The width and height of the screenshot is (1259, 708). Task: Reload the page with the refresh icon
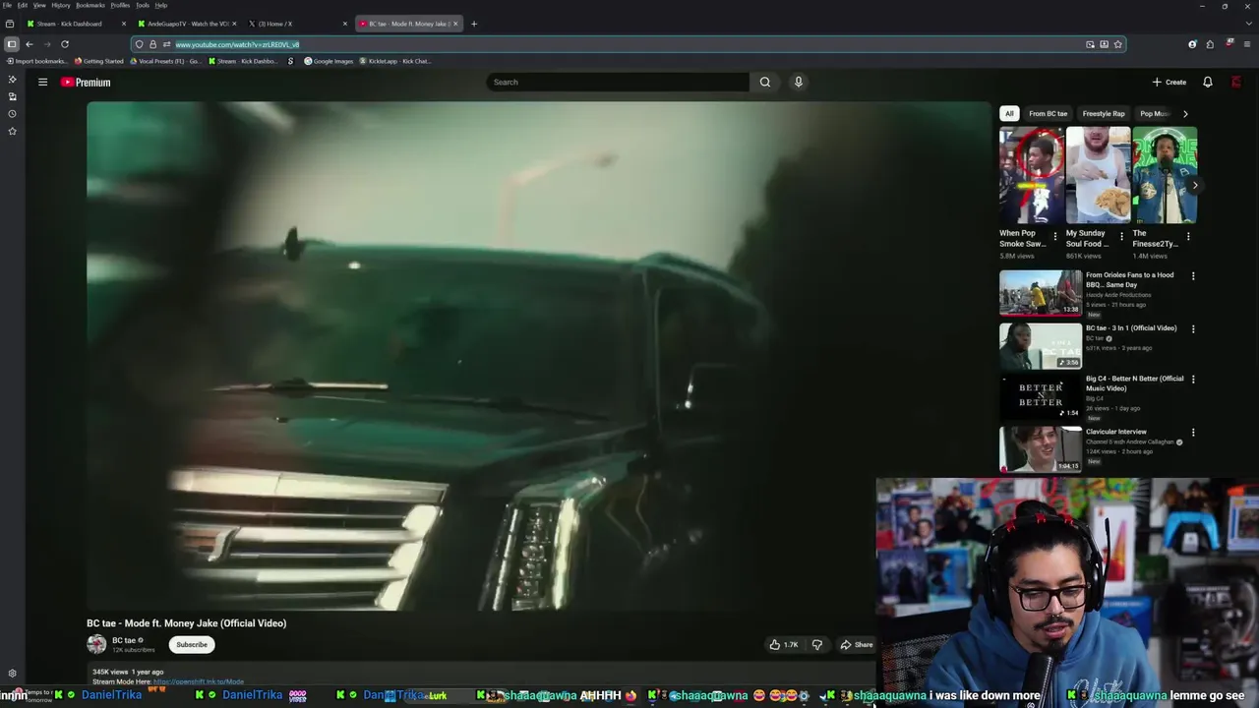[x=65, y=44]
